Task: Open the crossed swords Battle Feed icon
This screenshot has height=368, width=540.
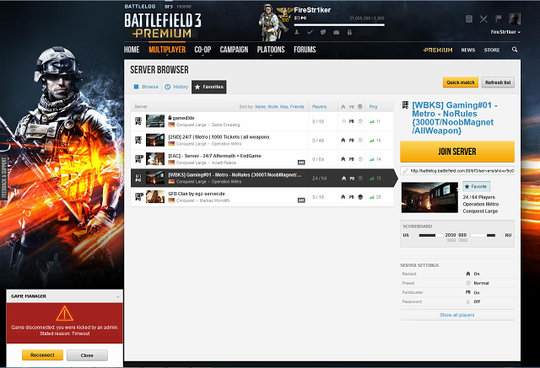Action: pos(483,19)
